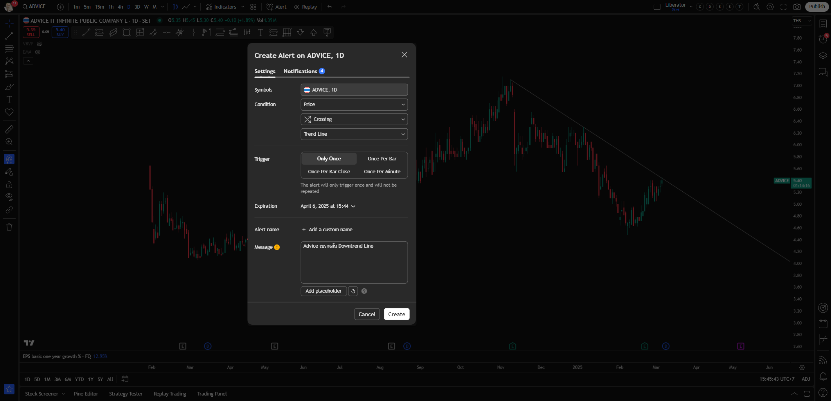831x401 pixels.
Task: Toggle hide all drawings eye icon
Action: click(x=9, y=197)
